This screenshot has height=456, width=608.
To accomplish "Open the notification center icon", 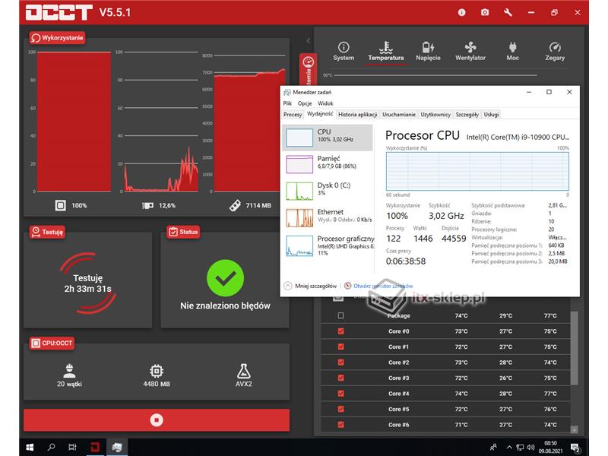I will click(x=575, y=448).
